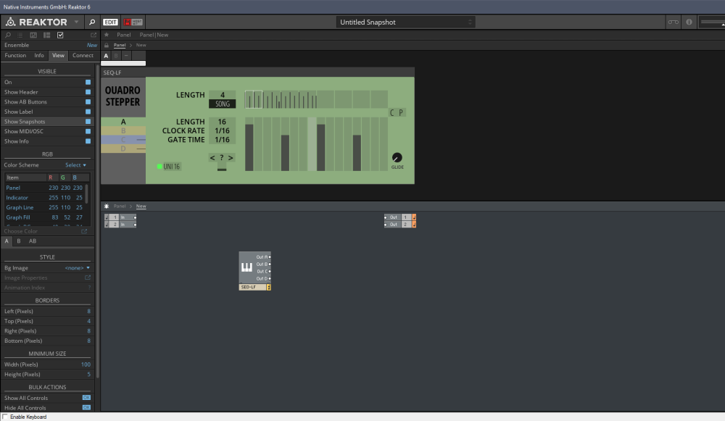Open the Color Scheme Select dropdown
This screenshot has height=421, width=725.
coord(75,165)
